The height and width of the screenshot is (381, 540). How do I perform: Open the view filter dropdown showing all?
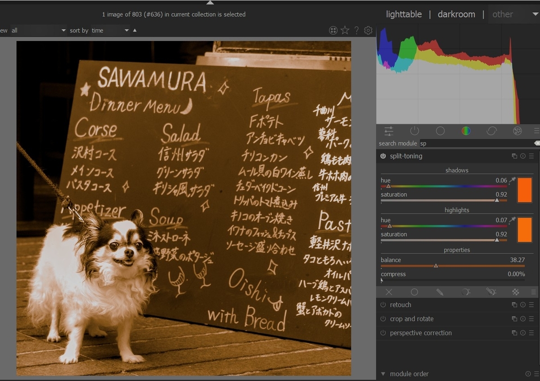coord(38,30)
